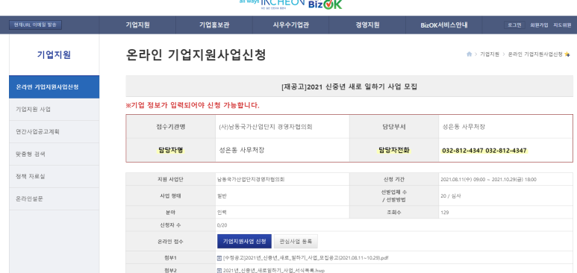
Task: Click the 신청 기간 date range value
Action: (x=488, y=180)
